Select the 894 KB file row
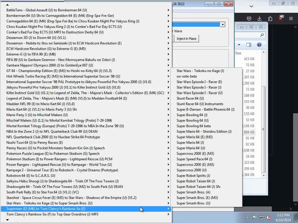The width and height of the screenshot is (298, 223). [249, 132]
